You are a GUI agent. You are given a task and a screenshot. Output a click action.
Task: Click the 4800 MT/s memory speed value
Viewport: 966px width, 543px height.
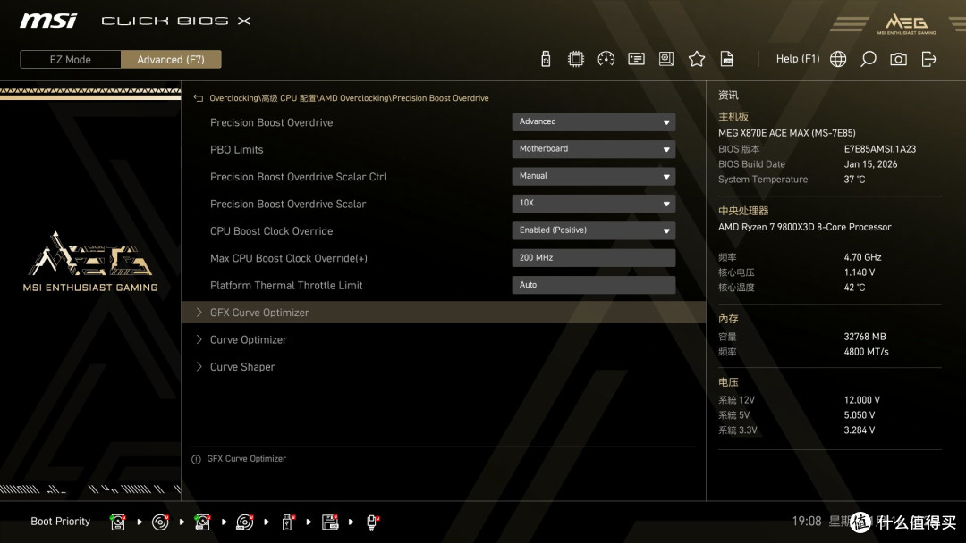[x=866, y=352]
